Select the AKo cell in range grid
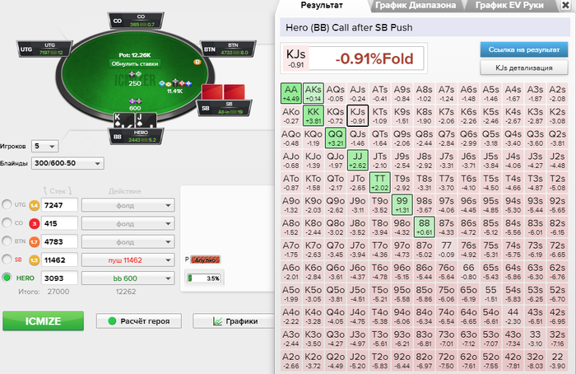 click(x=291, y=115)
